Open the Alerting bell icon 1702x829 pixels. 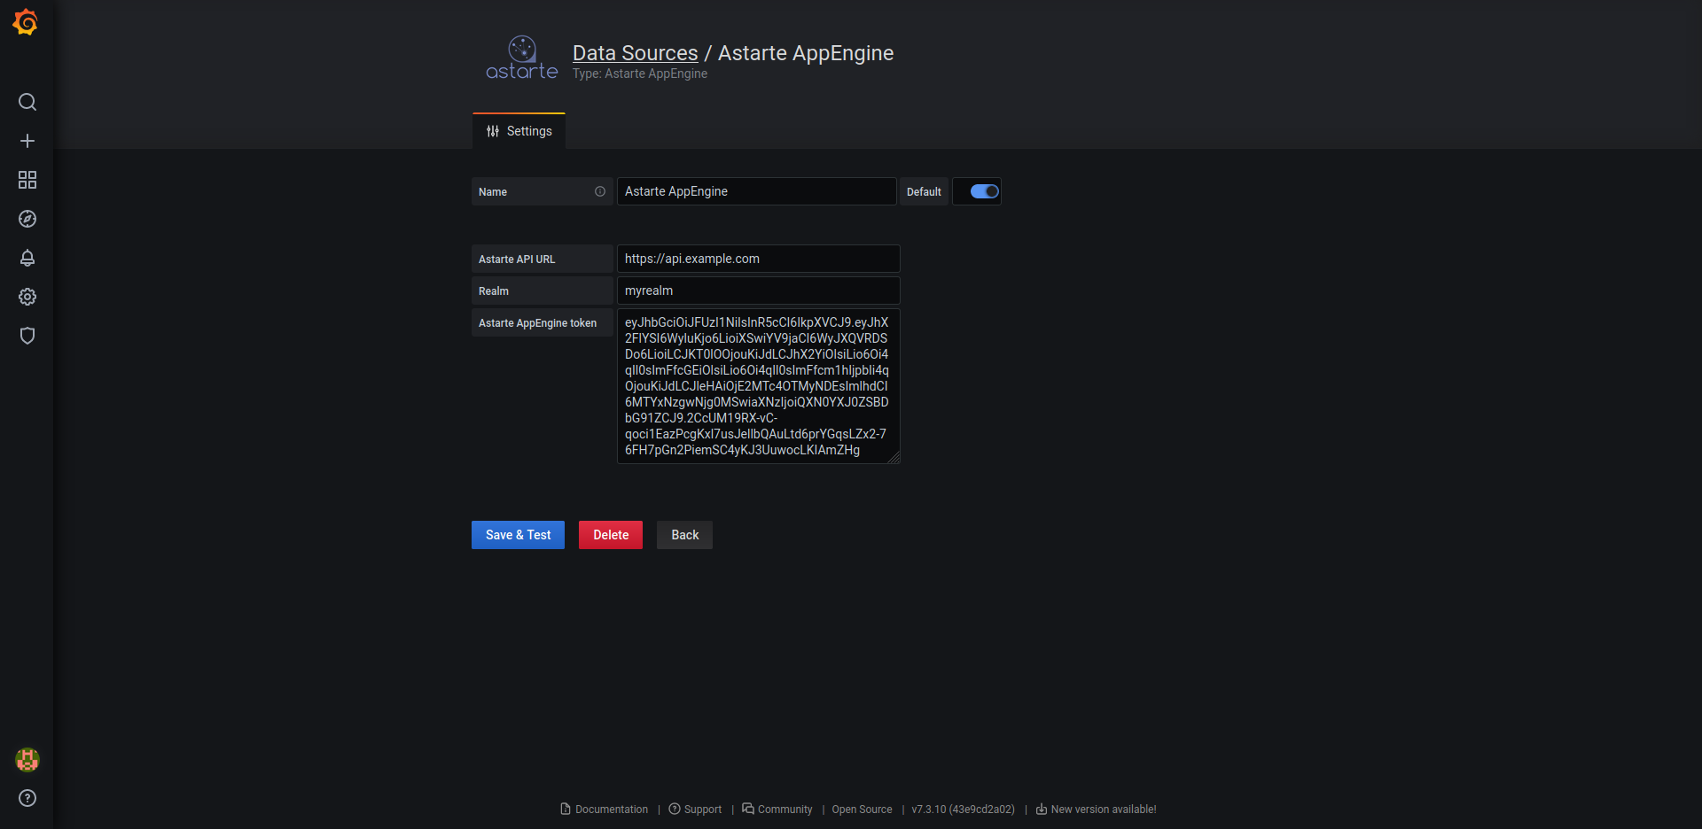tap(27, 258)
